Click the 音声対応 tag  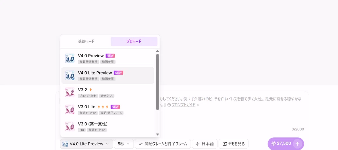point(107,96)
